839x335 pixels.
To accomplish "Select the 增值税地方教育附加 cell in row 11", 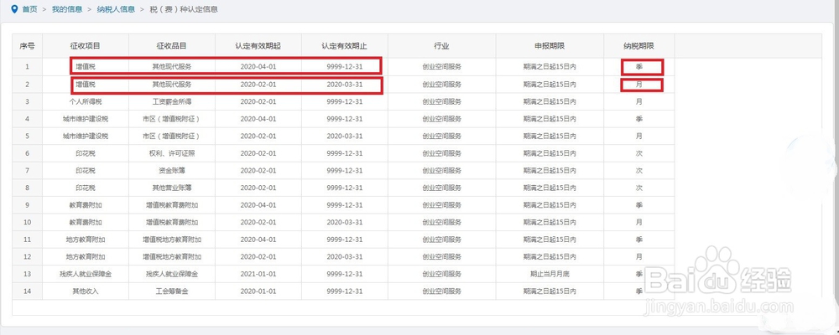I will click(x=172, y=240).
